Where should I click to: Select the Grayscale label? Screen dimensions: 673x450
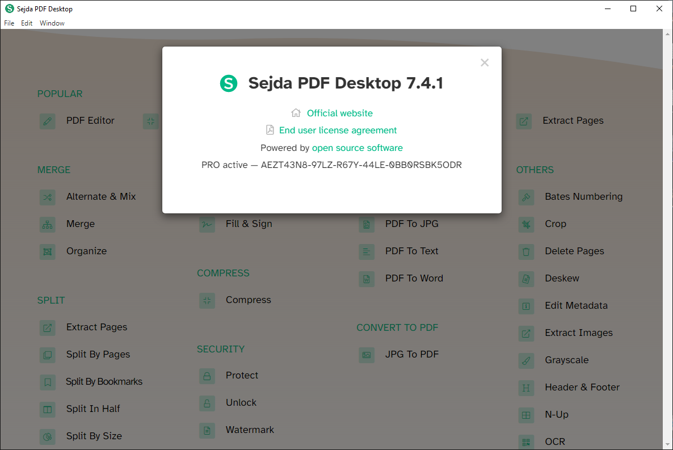[x=566, y=360]
